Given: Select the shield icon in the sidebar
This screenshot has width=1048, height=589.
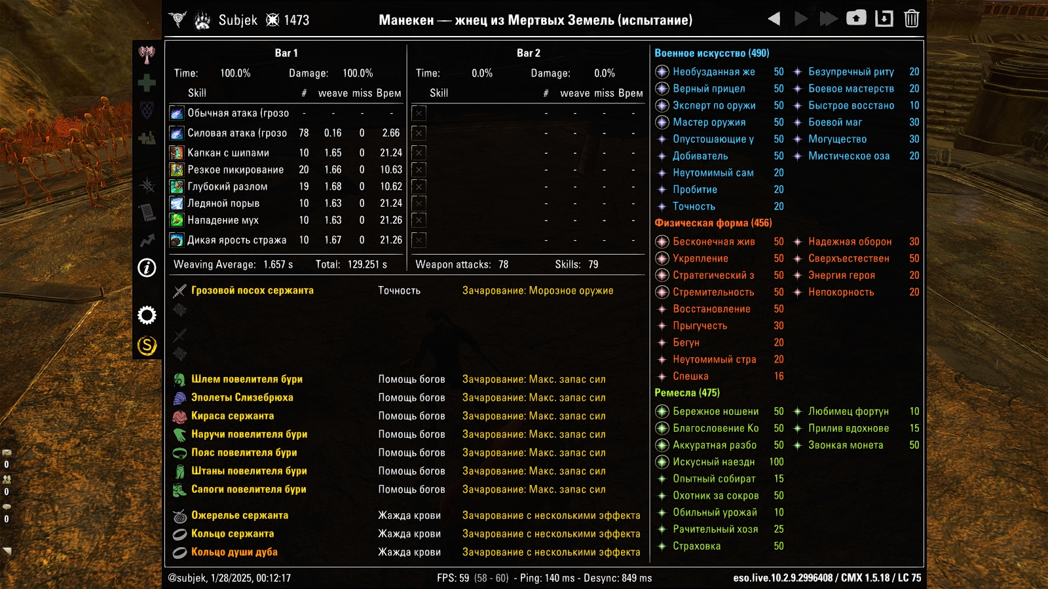Looking at the screenshot, I should (147, 110).
